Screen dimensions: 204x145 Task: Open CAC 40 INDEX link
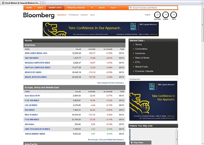[31, 105]
